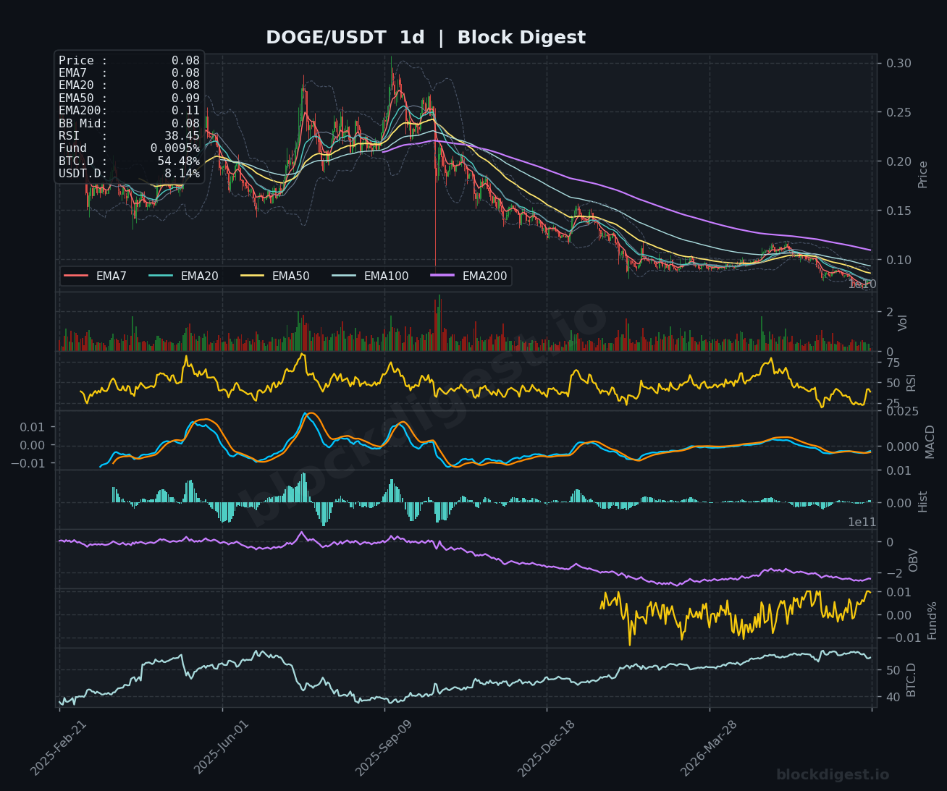Click the 50 tick on BTC.D axis

(x=893, y=670)
